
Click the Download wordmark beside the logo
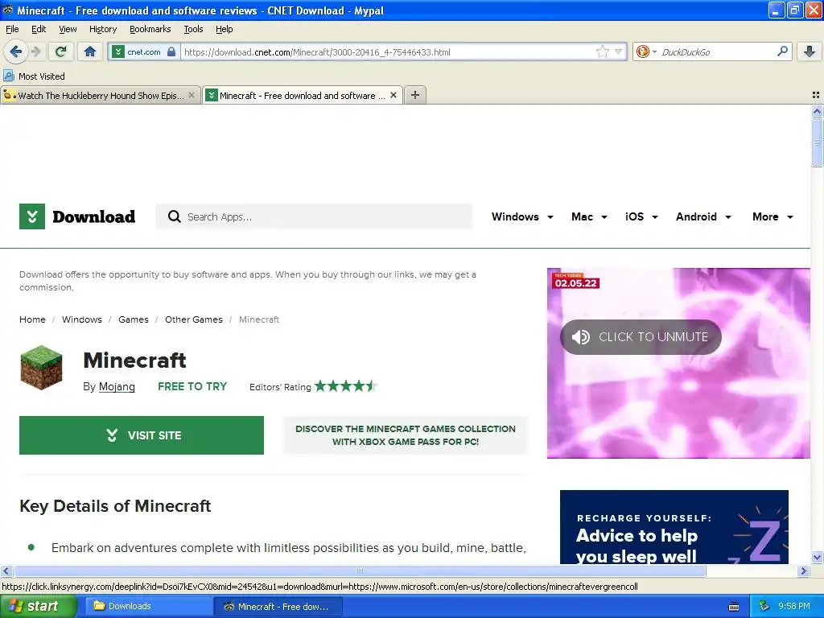(94, 216)
